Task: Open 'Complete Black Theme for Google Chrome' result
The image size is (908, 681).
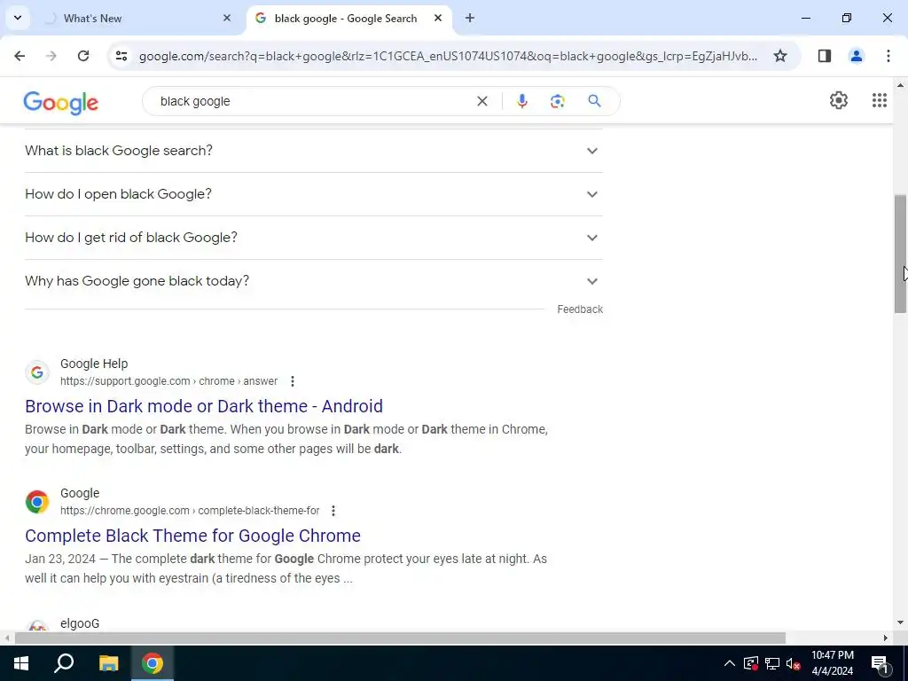Action: 192,536
